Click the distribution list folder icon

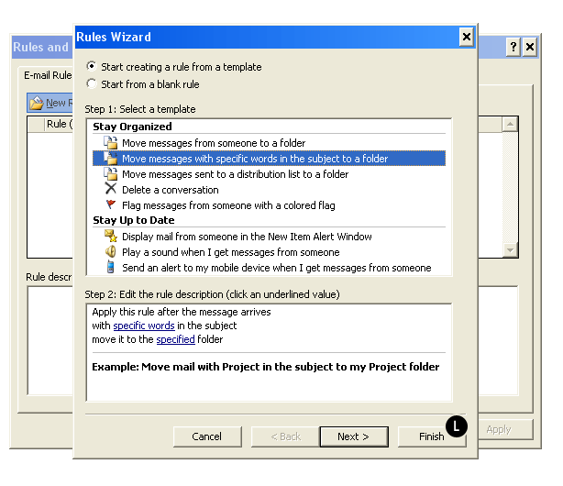(110, 174)
